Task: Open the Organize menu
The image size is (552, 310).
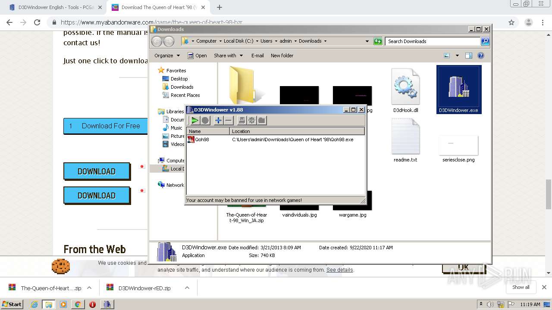Action: point(167,56)
